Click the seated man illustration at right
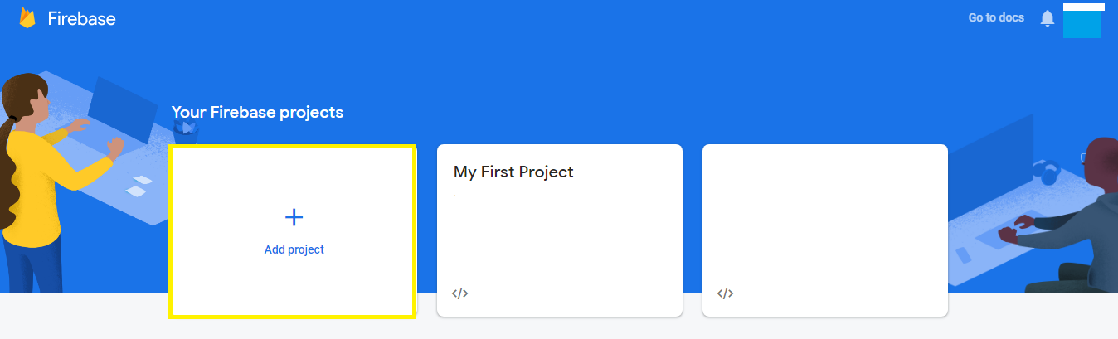 point(1086,216)
